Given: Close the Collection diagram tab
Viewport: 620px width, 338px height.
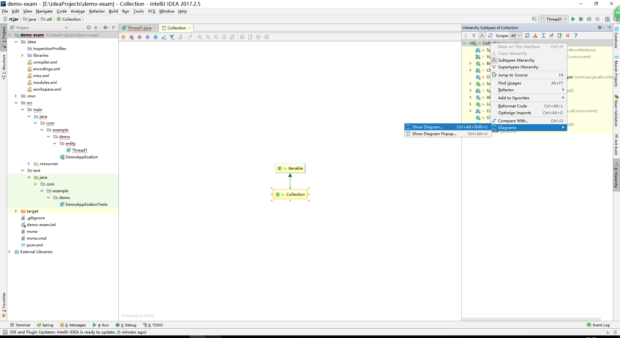Looking at the screenshot, I should click(x=190, y=28).
